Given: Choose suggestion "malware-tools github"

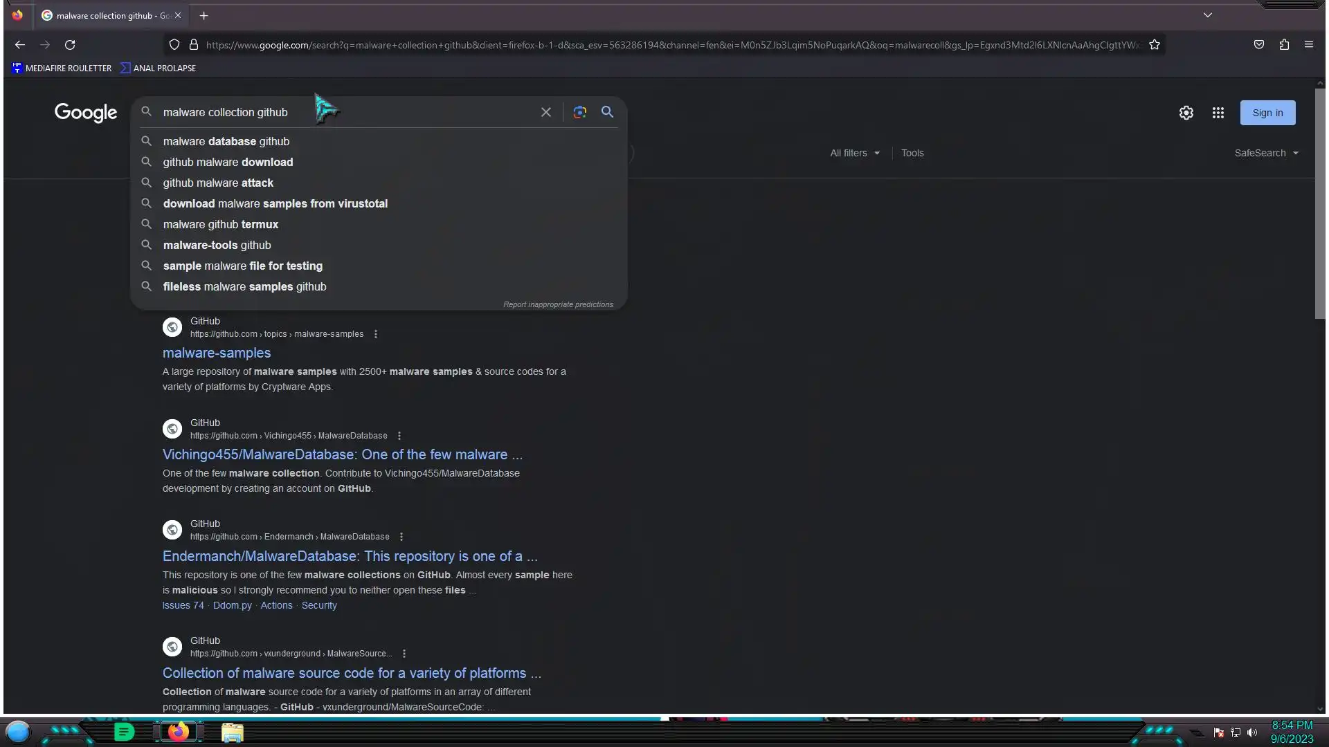Looking at the screenshot, I should (217, 245).
